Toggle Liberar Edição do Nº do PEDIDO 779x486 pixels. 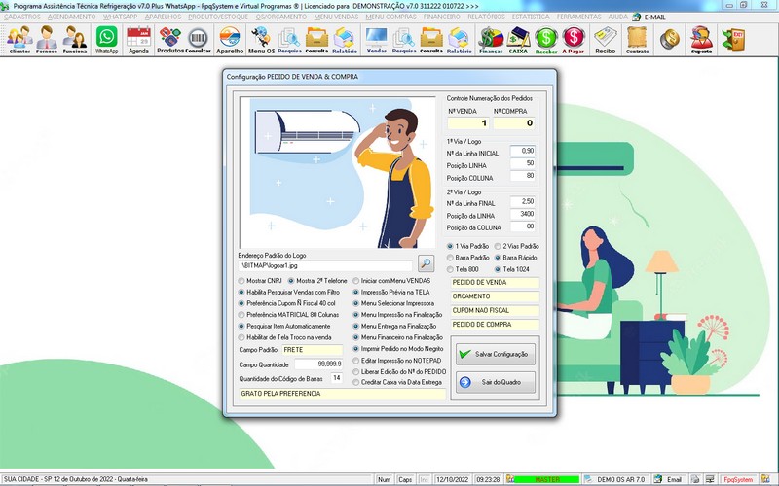(399, 371)
